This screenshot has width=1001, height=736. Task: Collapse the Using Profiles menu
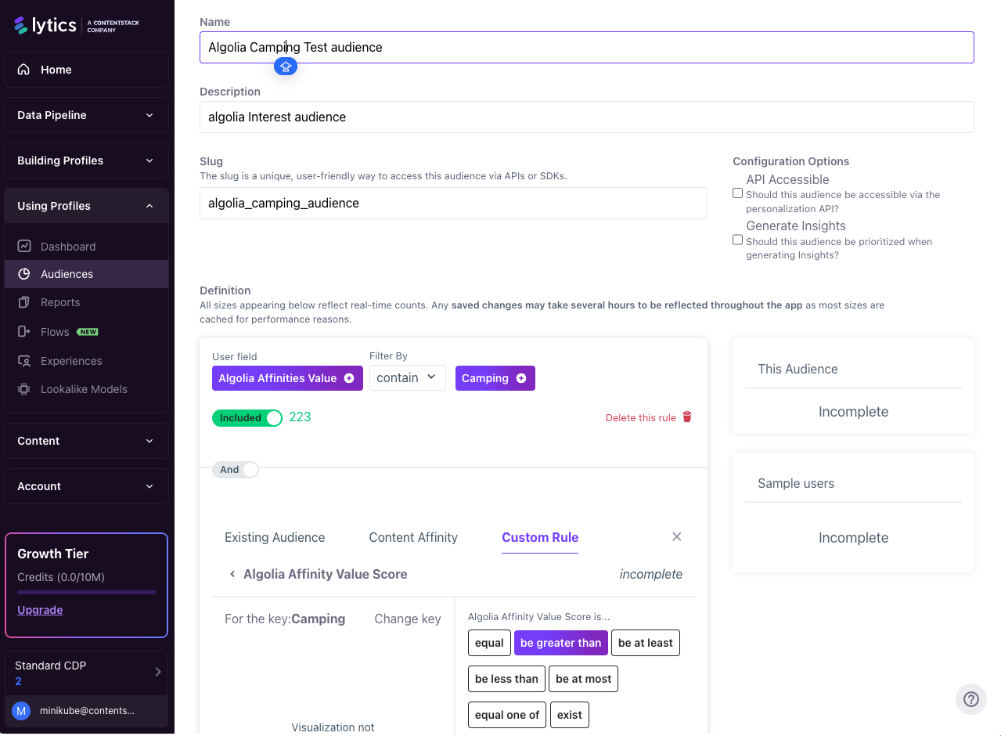(x=86, y=206)
